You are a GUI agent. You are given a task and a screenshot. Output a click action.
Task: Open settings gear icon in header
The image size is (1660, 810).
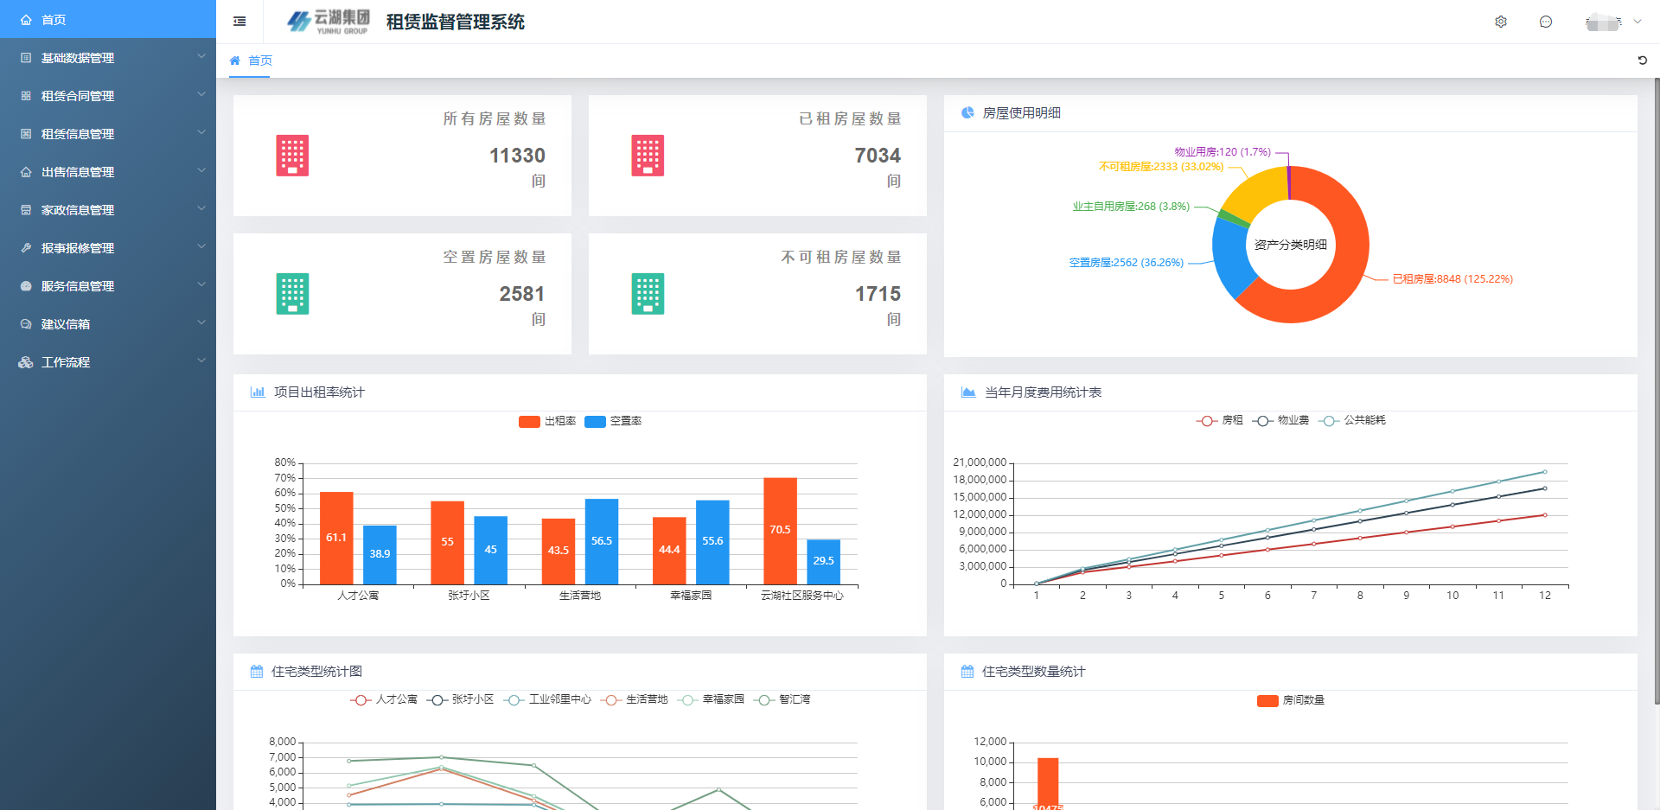tap(1501, 22)
